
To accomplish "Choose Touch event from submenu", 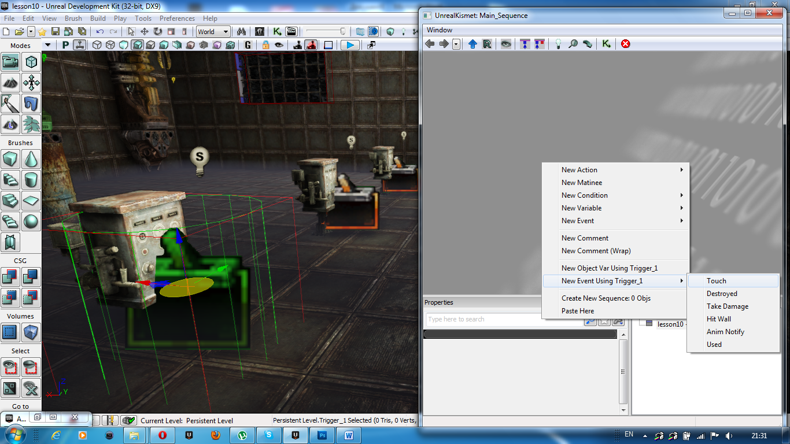I will pyautogui.click(x=733, y=281).
